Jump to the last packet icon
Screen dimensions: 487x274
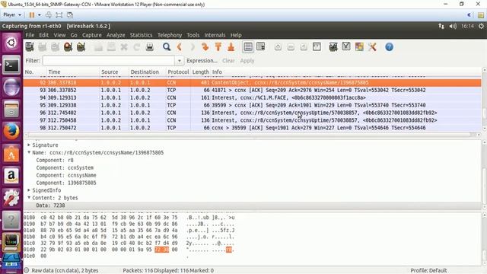[231, 47]
